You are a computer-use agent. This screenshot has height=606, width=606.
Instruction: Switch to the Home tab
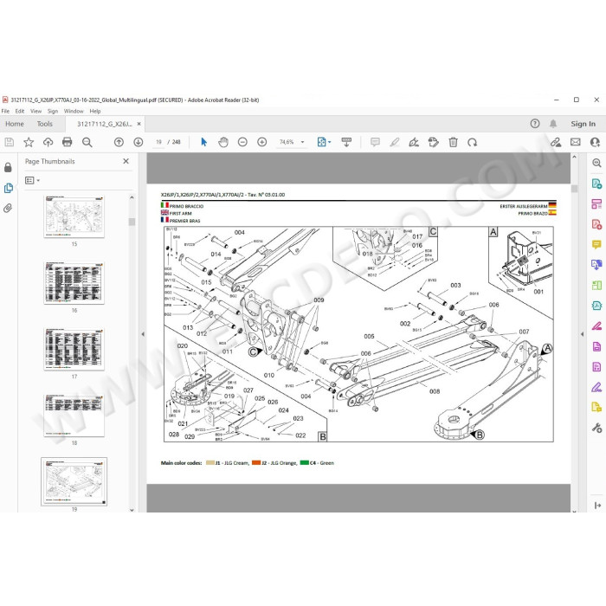(15, 124)
